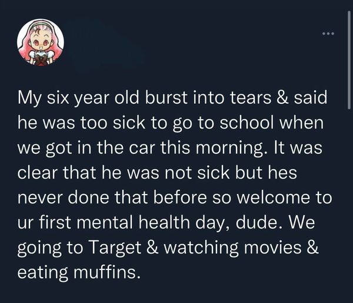
Task: Click the word "dude" in the tweet
Action: 257,222
